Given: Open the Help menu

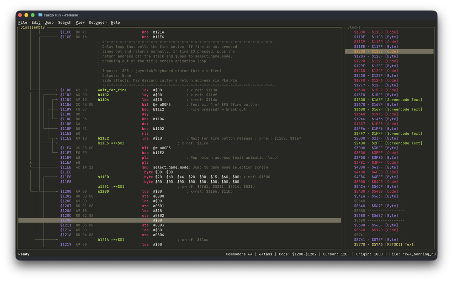Looking at the screenshot, I should tap(116, 23).
